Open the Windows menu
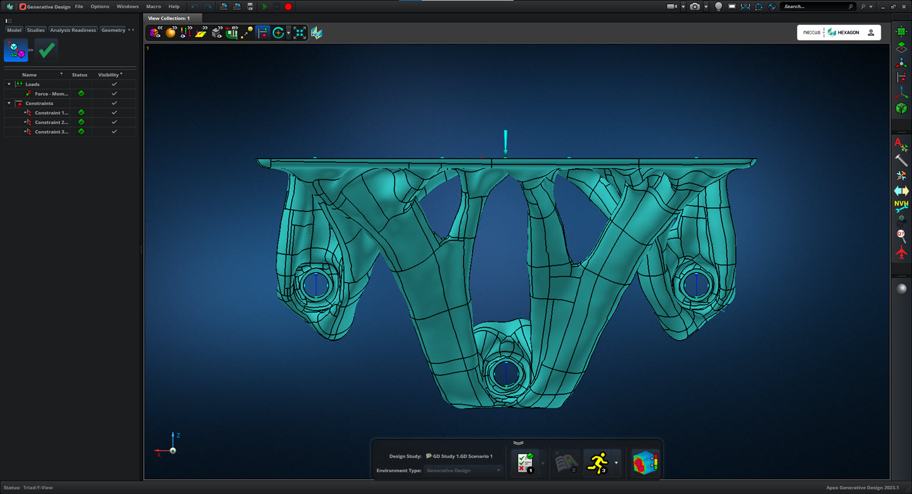The height and width of the screenshot is (494, 912). (128, 7)
